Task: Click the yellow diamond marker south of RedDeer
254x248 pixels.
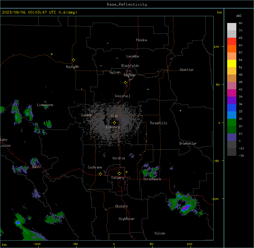Action: 125,83
